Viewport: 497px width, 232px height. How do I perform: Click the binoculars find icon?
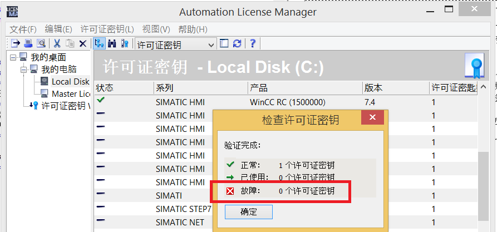click(x=112, y=43)
